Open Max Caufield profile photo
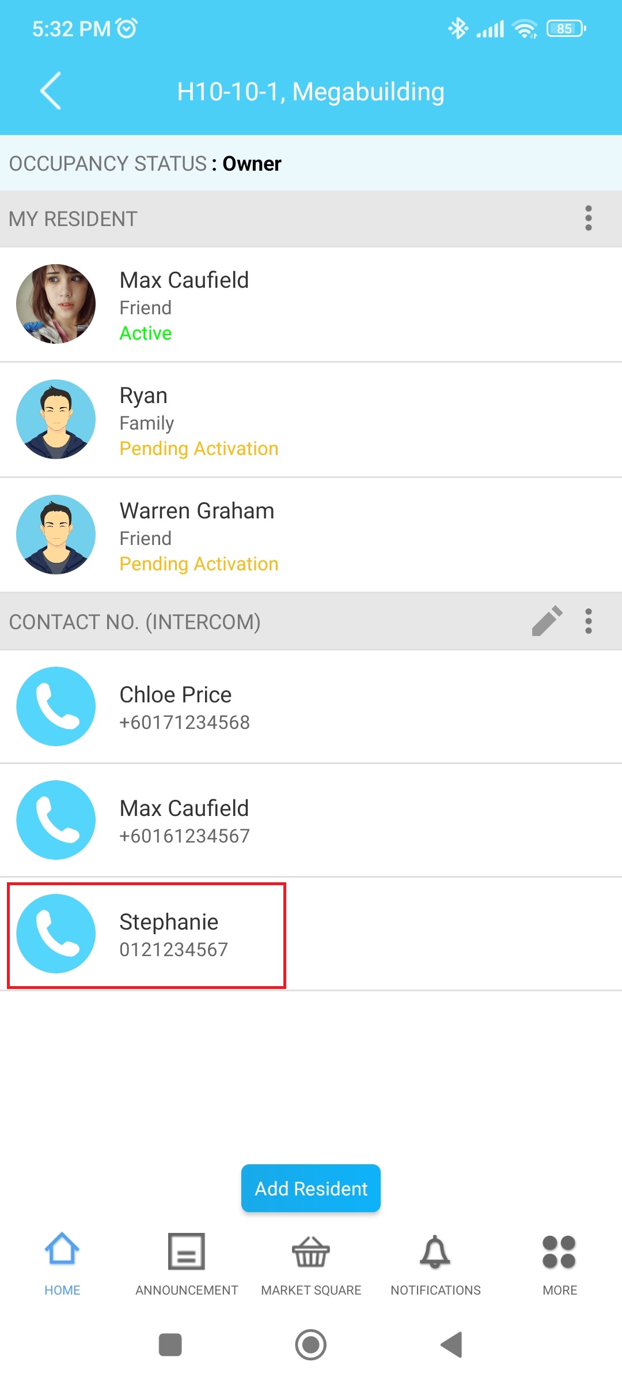Image resolution: width=622 pixels, height=1384 pixels. (56, 304)
